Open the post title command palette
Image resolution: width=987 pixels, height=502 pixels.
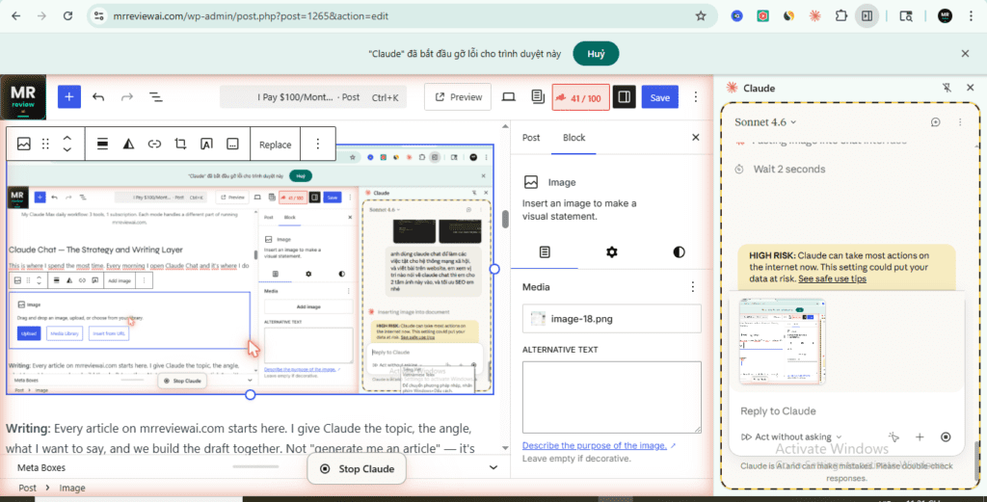click(313, 97)
